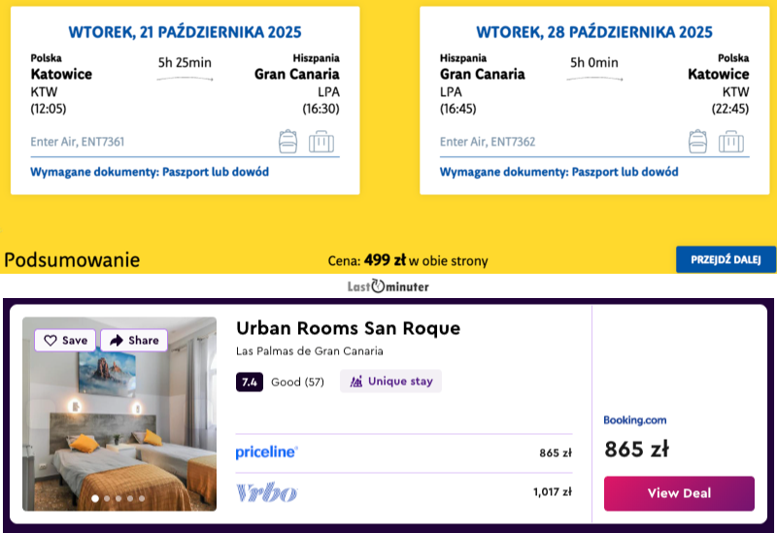Click the Lastminuter logo

pos(388,286)
